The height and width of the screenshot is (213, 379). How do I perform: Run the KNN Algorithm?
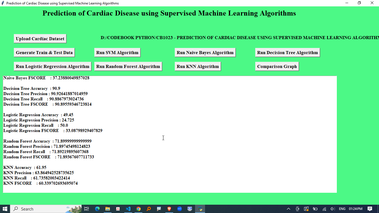[198, 67]
